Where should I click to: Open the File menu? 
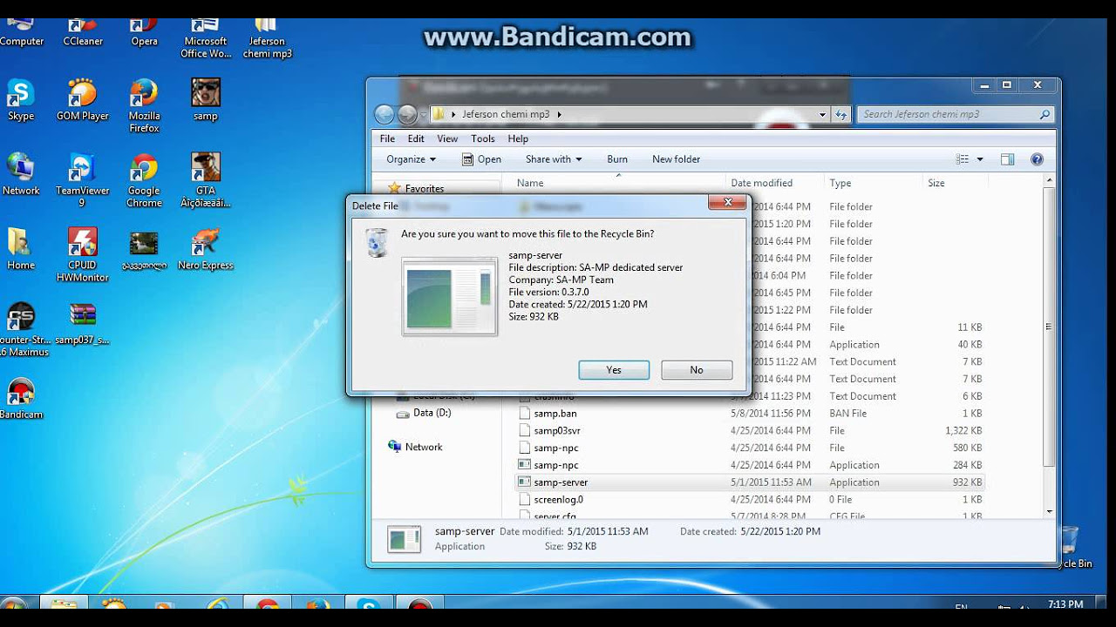pyautogui.click(x=387, y=138)
